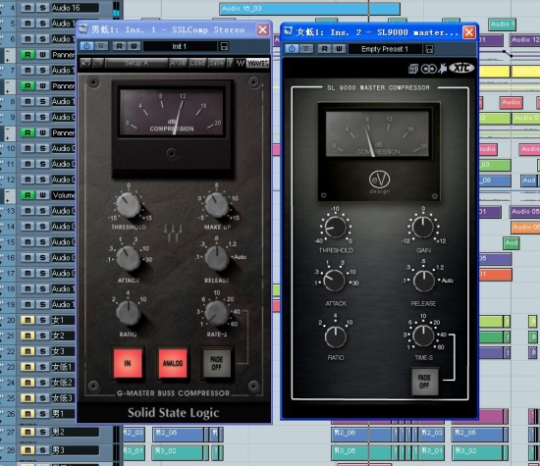The height and width of the screenshot is (466, 540).
Task: Open Empty Preset 1 preset menu
Action: coord(385,49)
